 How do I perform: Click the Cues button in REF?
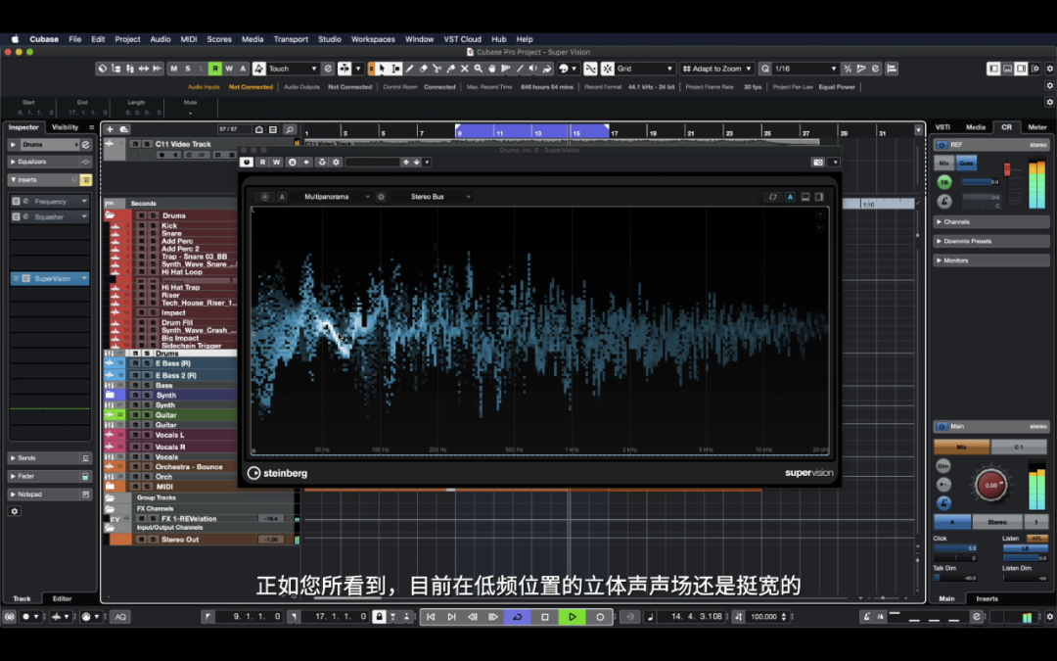tap(966, 164)
